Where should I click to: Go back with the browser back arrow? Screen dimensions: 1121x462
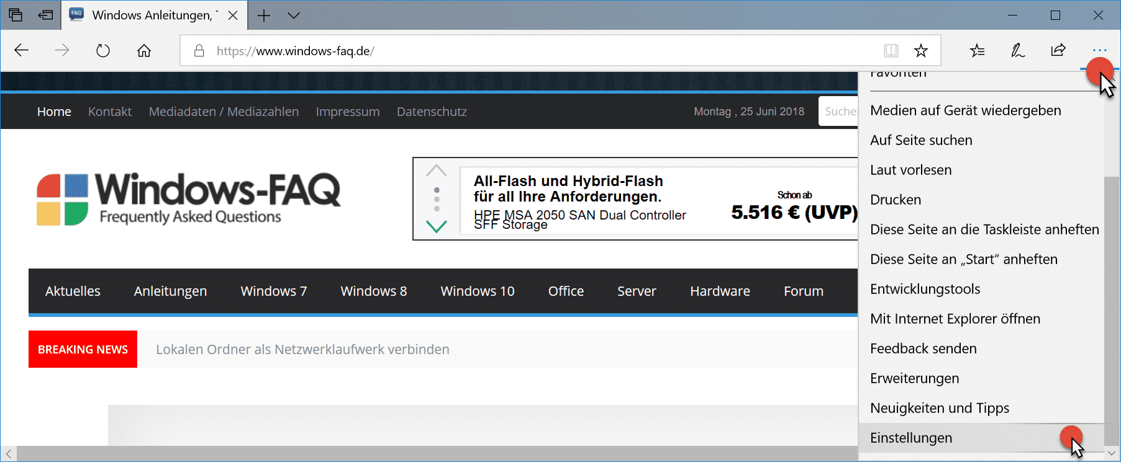(x=22, y=51)
